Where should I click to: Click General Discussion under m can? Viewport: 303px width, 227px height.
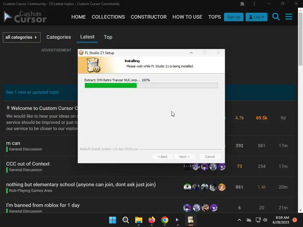(x=25, y=149)
